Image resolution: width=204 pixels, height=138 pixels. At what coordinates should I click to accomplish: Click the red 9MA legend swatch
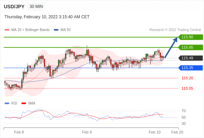[24, 103]
